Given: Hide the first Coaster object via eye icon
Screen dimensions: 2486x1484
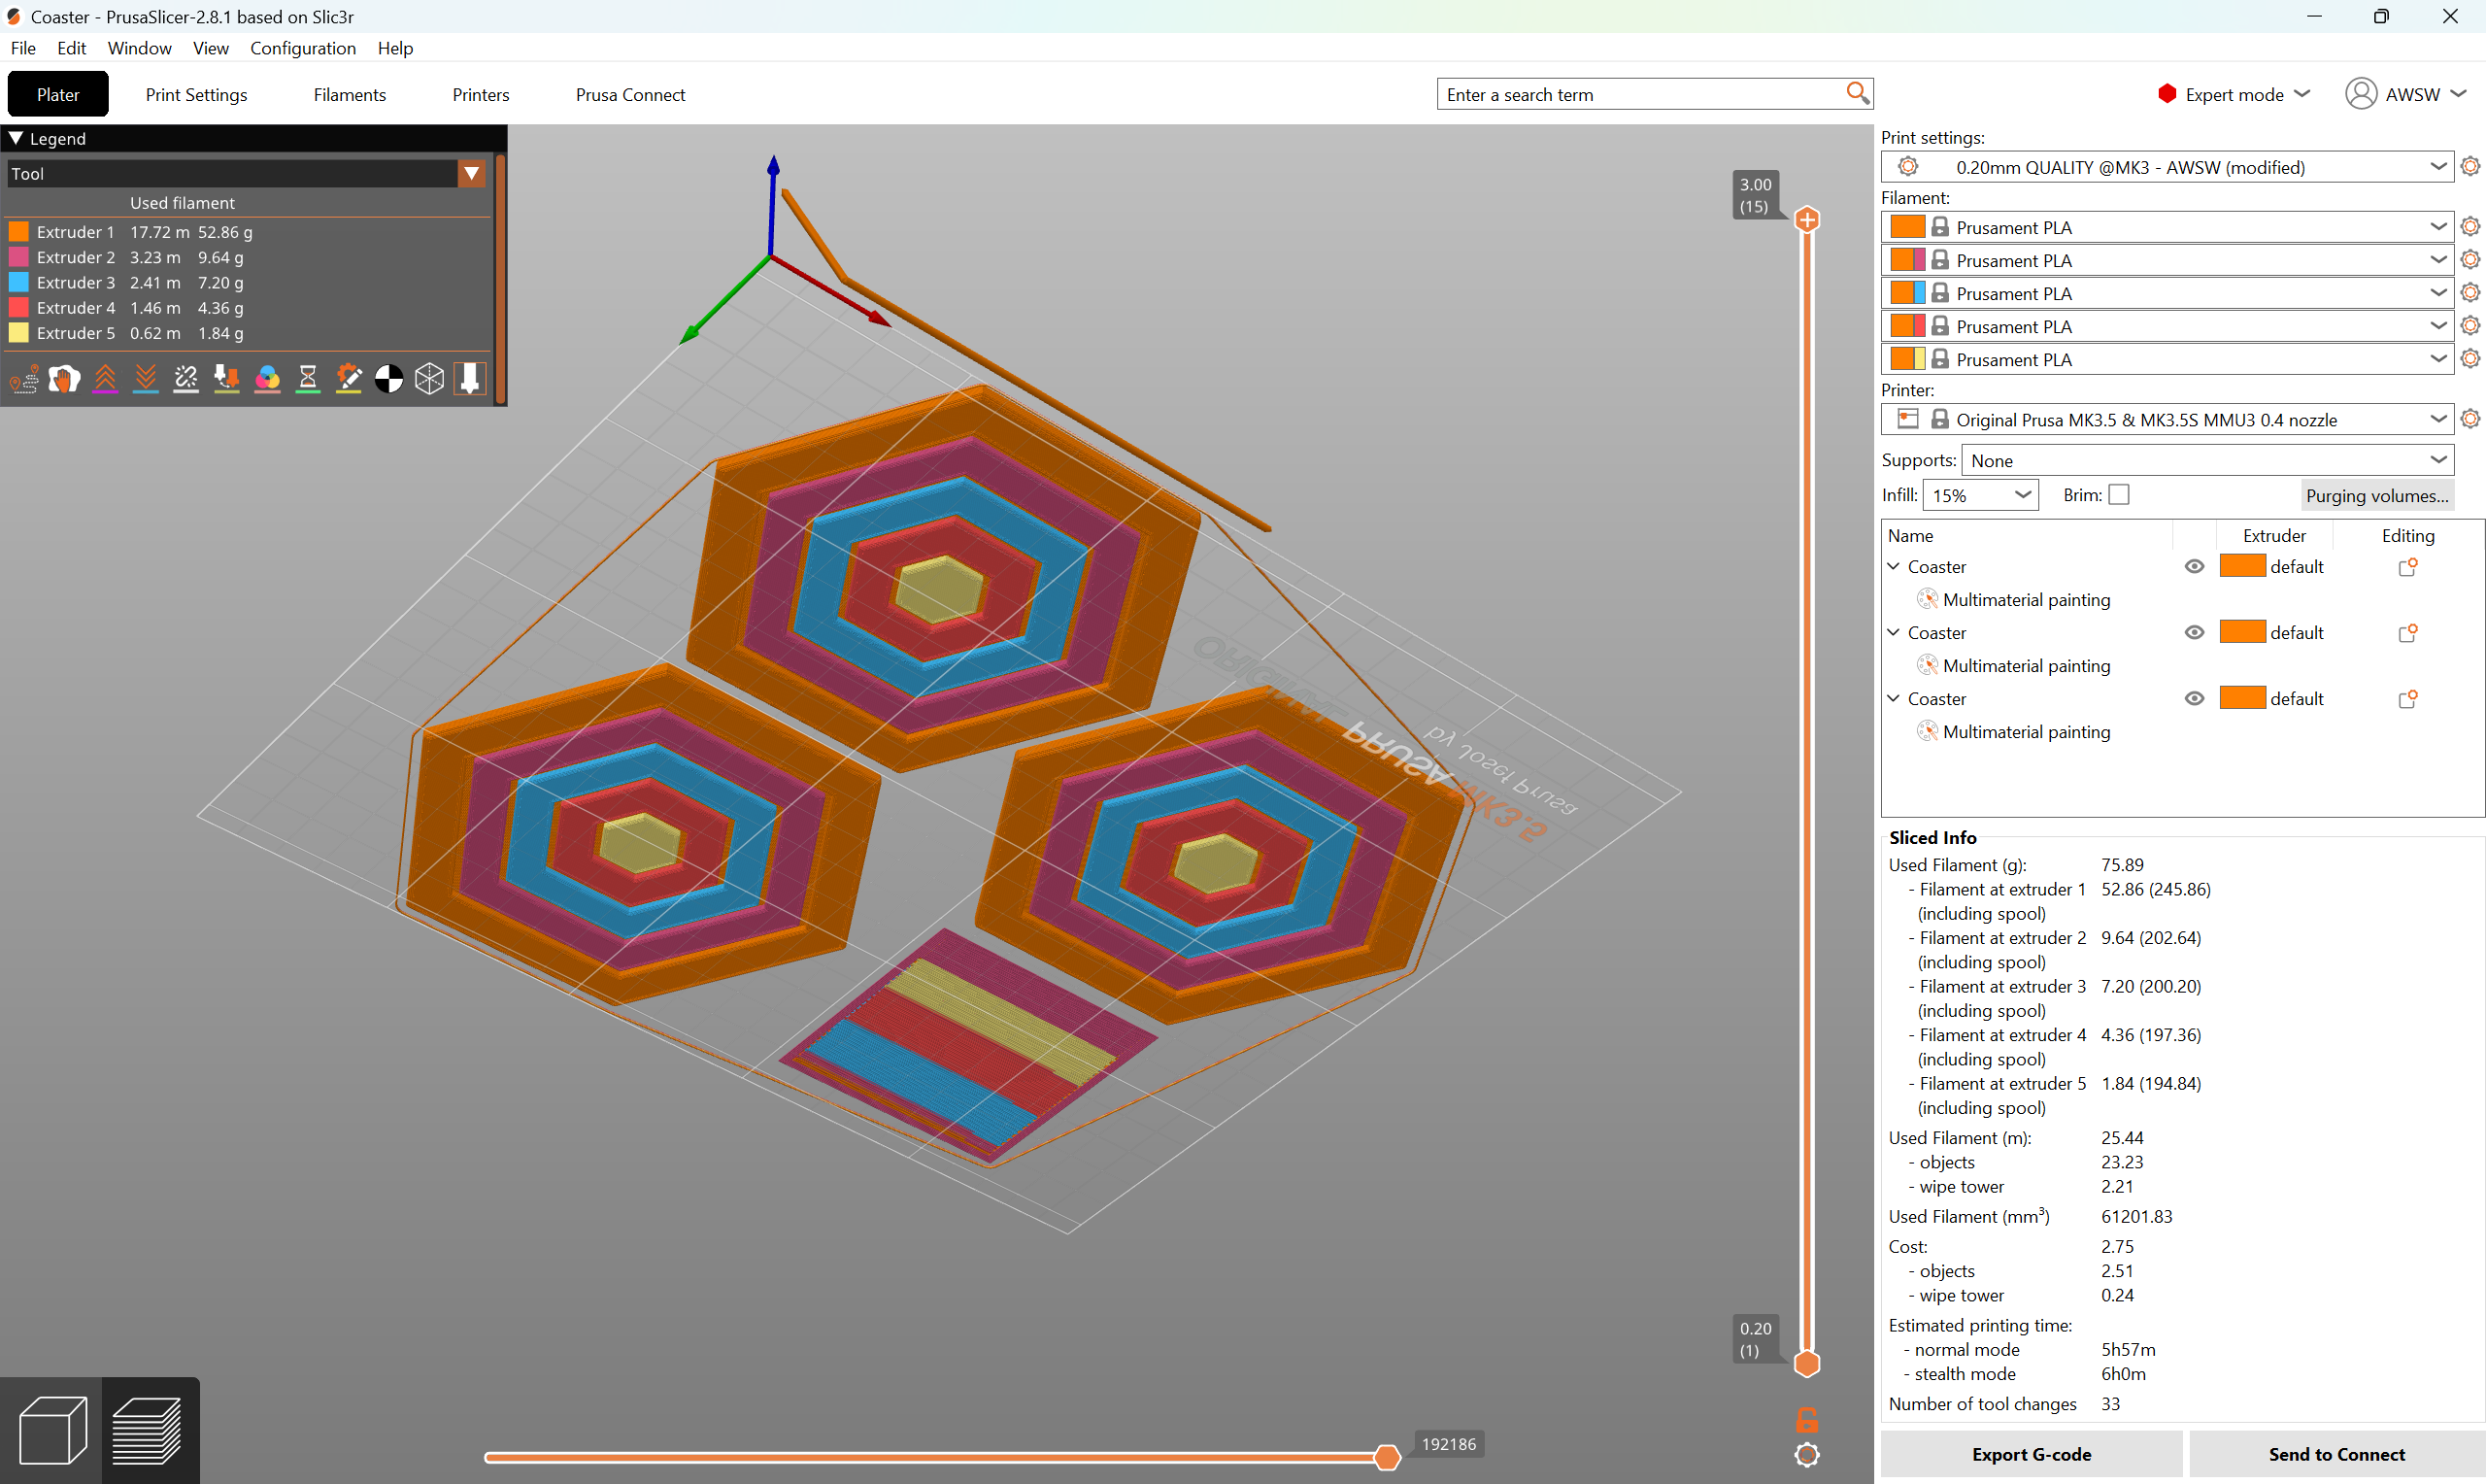Looking at the screenshot, I should (2194, 567).
